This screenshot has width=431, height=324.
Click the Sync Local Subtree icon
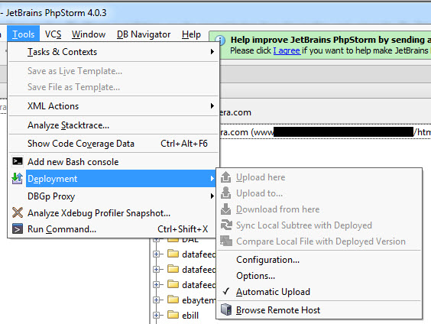click(x=226, y=225)
